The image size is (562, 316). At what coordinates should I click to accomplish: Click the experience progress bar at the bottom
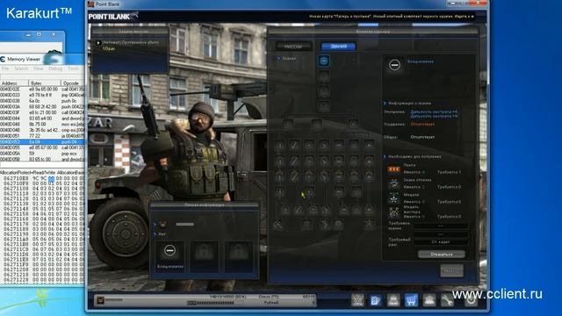tap(211, 303)
